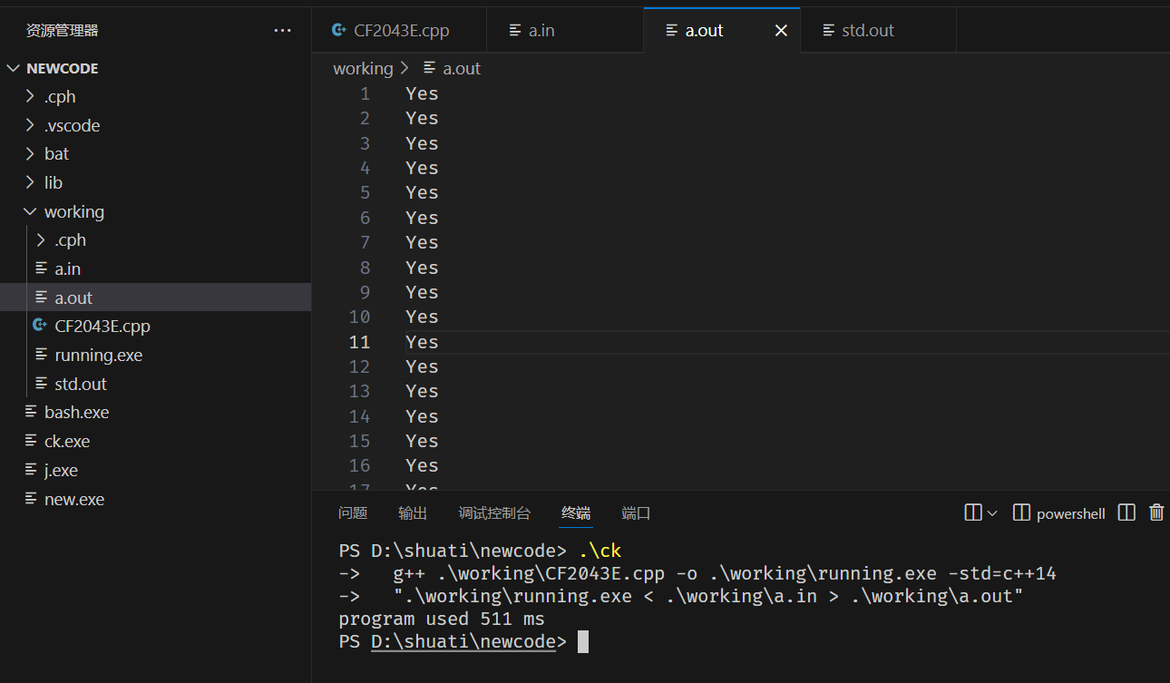The image size is (1170, 683).
Task: Place cursor on line 5 Yes text
Action: (x=422, y=192)
